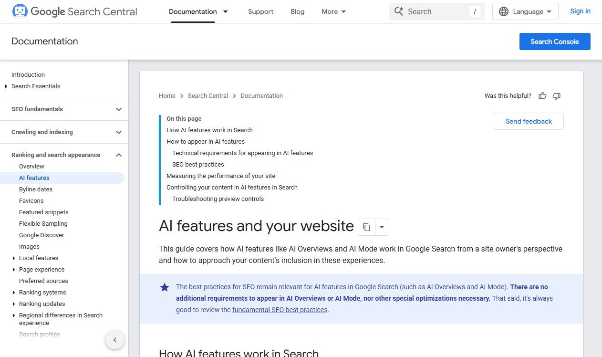
Task: Jump to How to appear in AI features
Action: 206,142
